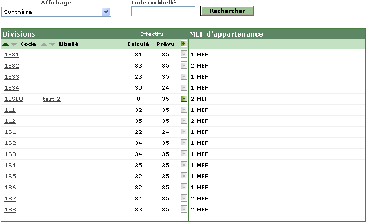366x222 pixels.
Task: Open the Affichage Synthèse dropdown
Action: coord(56,12)
